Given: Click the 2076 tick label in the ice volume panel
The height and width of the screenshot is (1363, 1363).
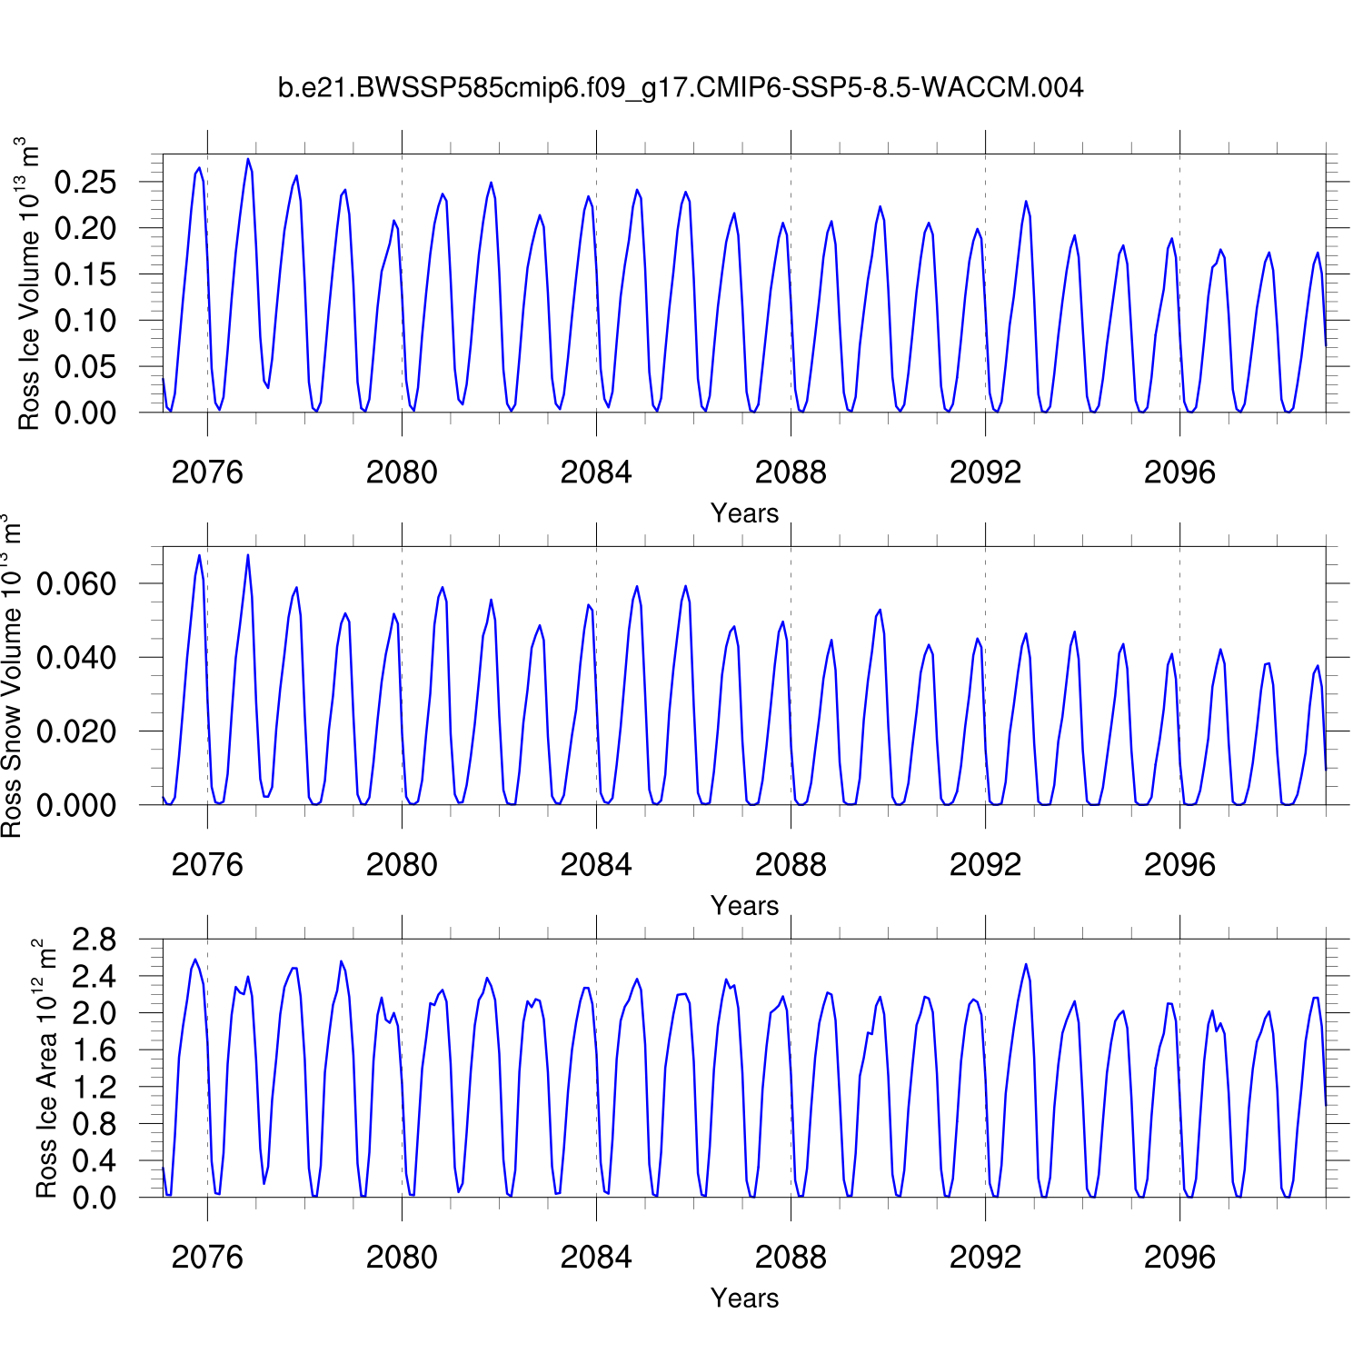Looking at the screenshot, I should (x=207, y=473).
